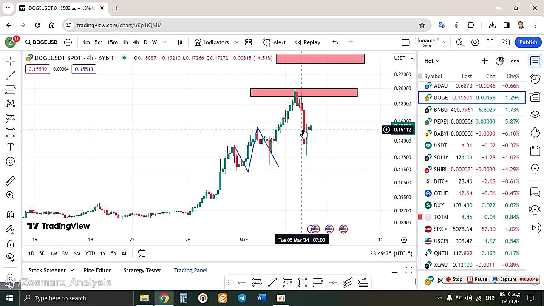
Task: Select the 1m timeframe
Action: click(x=86, y=42)
